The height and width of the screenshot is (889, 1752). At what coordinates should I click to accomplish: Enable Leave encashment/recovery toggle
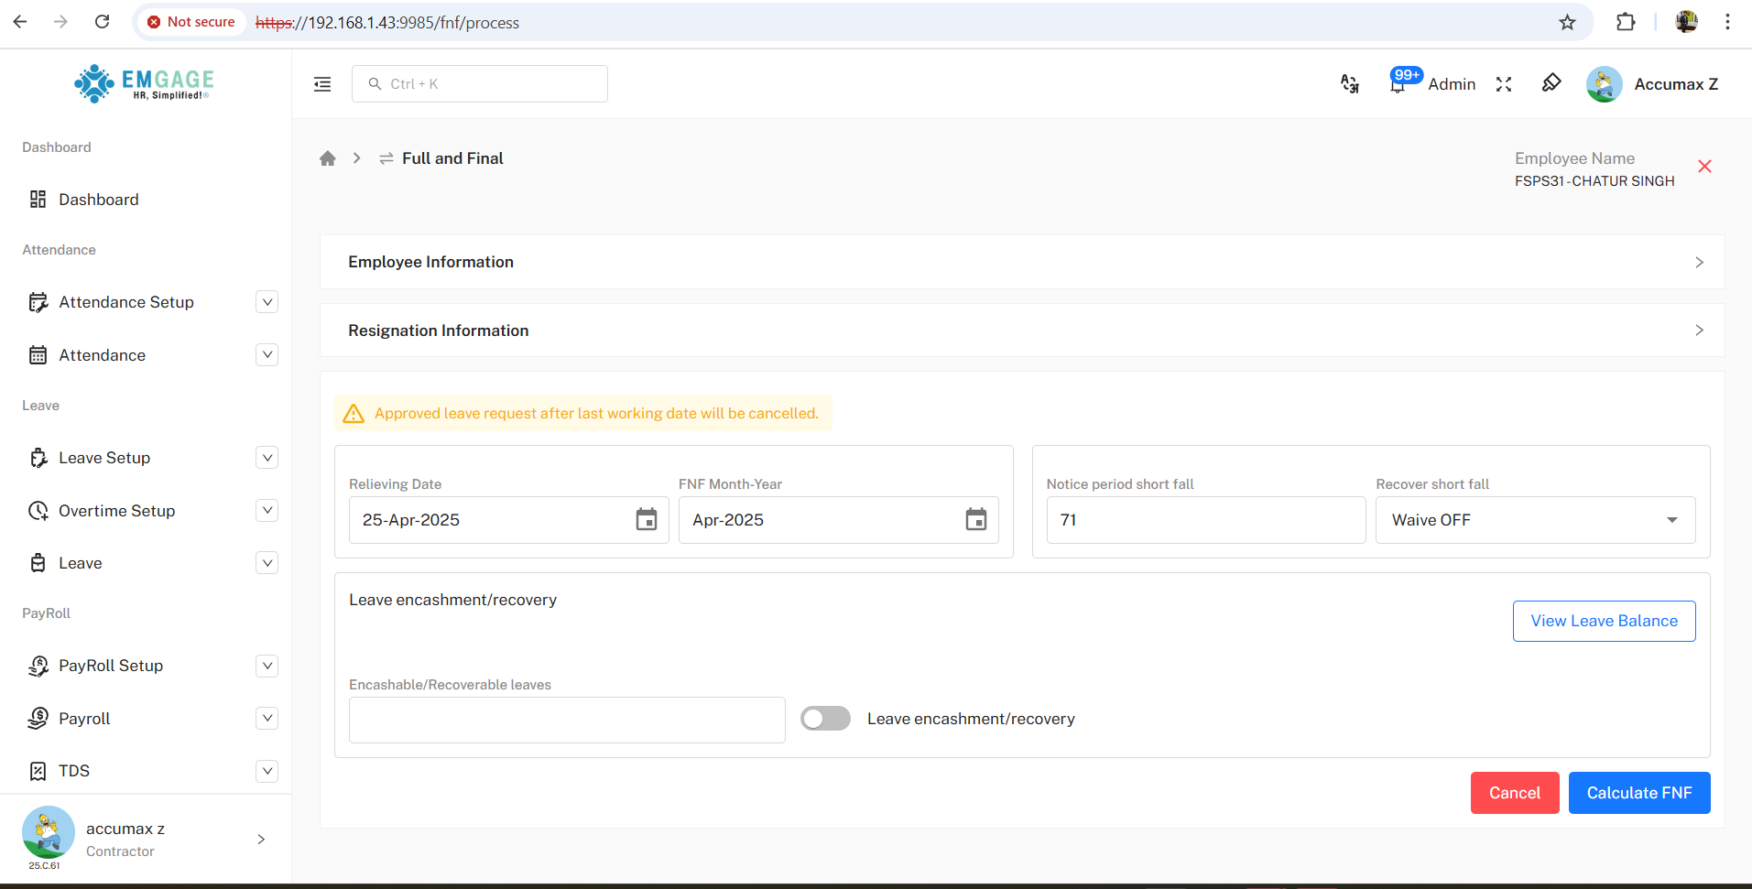tap(825, 719)
